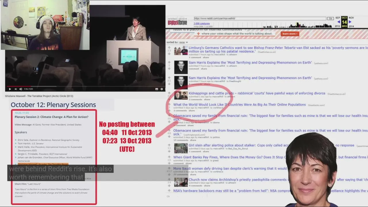Click speaker name 'Enric Sala'
The width and height of the screenshot is (368, 207).
coord(23,140)
